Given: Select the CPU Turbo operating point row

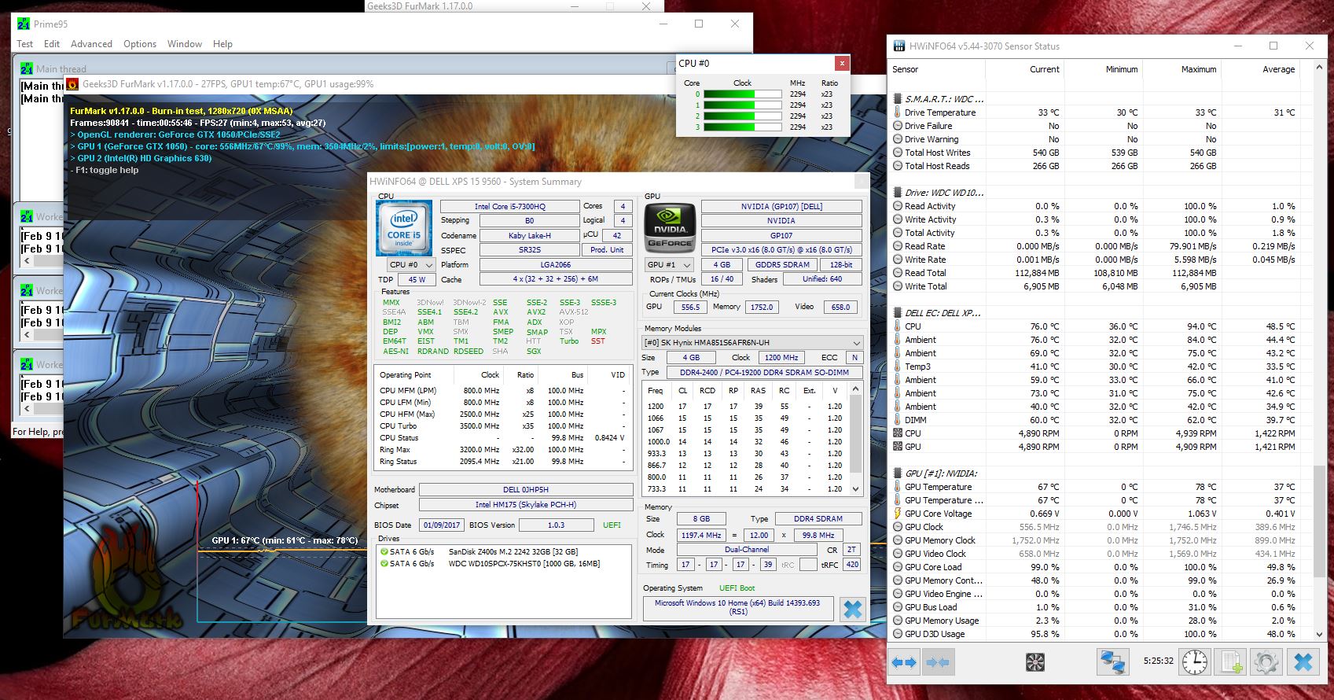Looking at the screenshot, I should tap(502, 426).
